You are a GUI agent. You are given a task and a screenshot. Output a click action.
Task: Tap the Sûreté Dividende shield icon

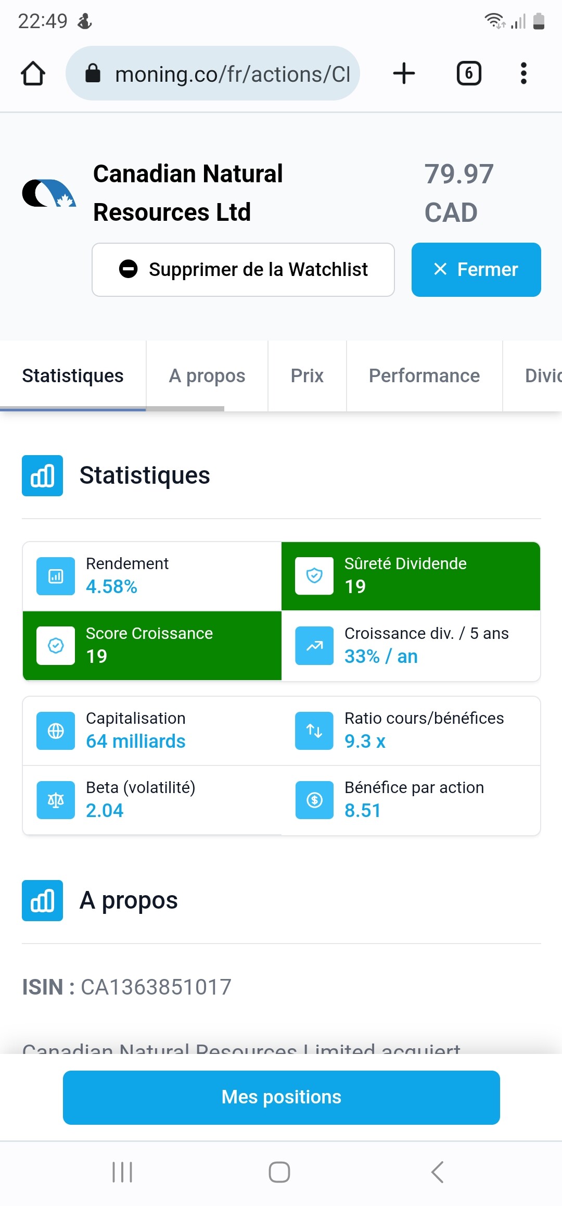coord(314,576)
